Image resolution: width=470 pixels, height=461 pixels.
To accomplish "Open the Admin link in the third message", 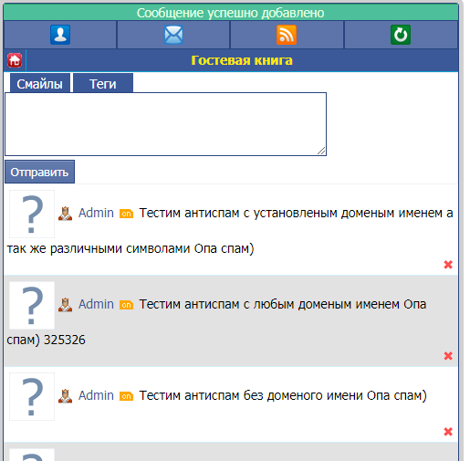I will [96, 395].
